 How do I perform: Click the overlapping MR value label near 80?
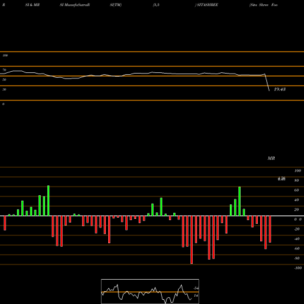pyautogui.click(x=282, y=179)
